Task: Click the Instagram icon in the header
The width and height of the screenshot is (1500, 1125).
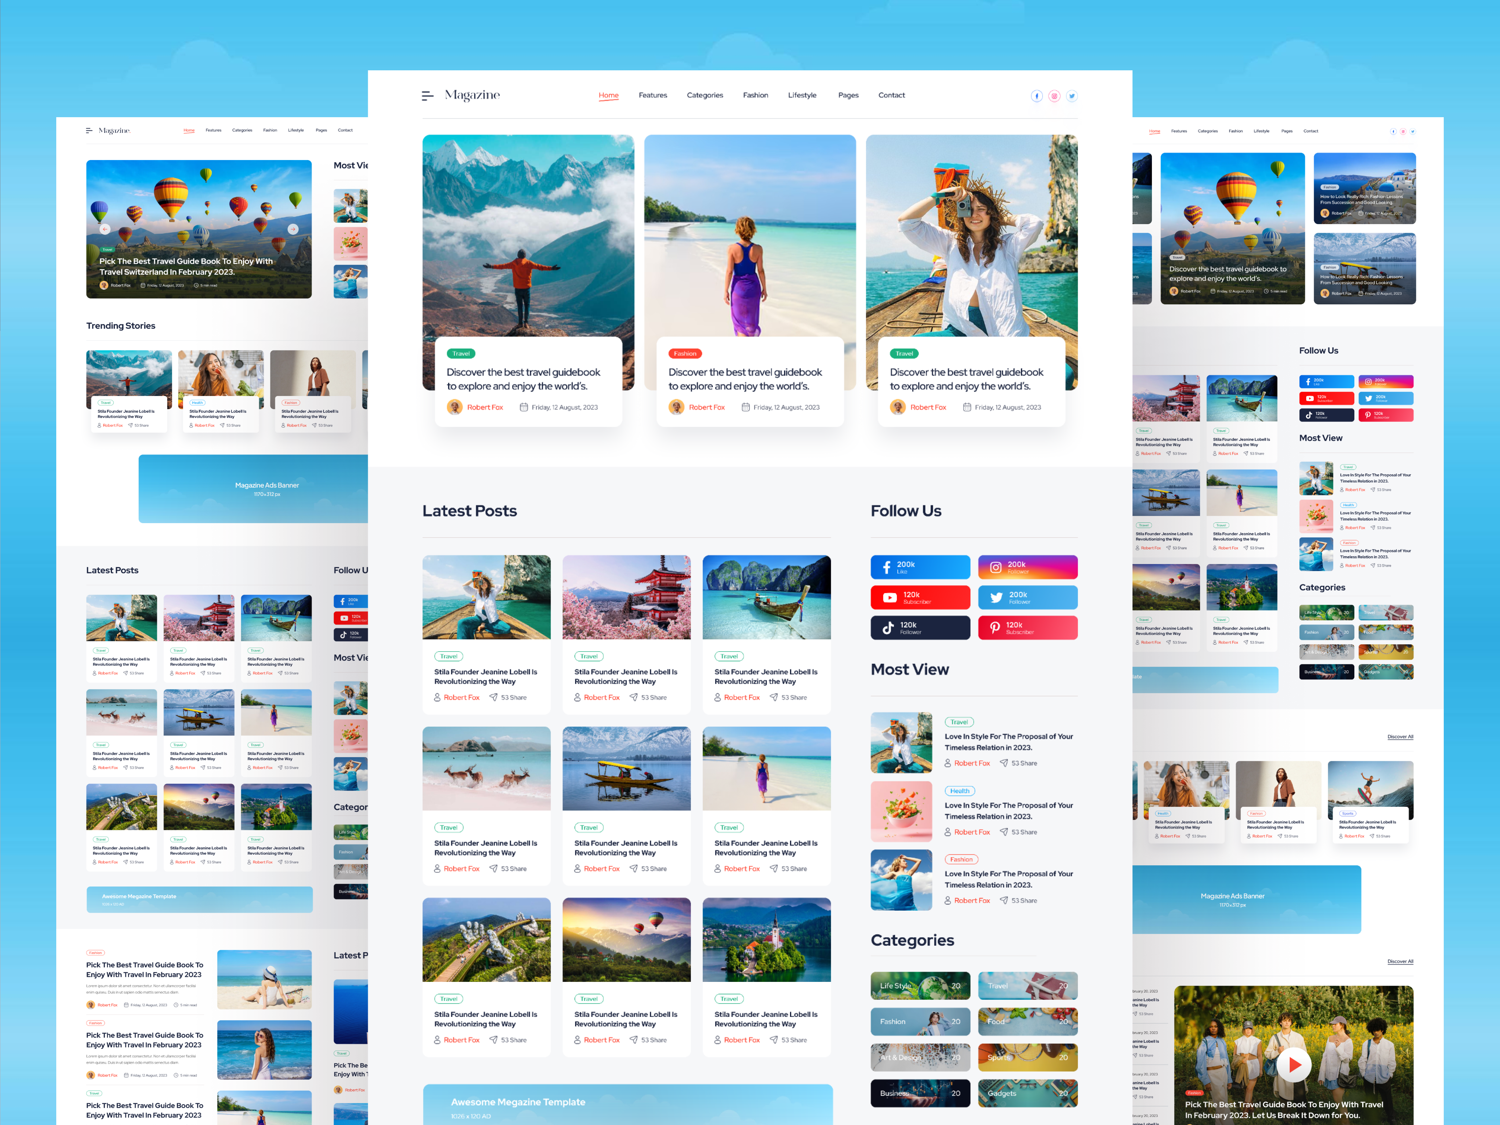Action: 1054,96
